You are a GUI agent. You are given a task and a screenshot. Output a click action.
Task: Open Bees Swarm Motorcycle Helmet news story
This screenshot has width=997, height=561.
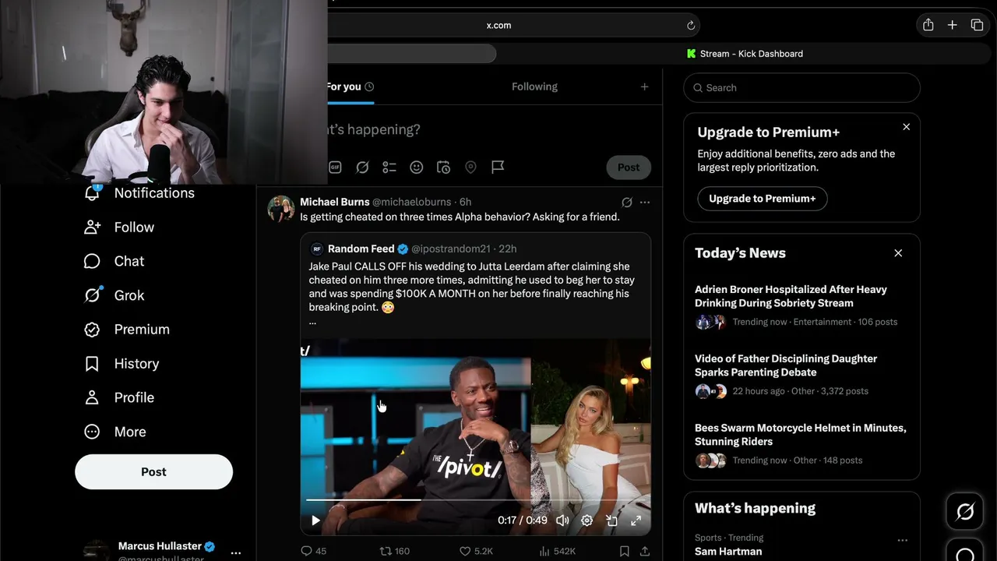click(801, 444)
